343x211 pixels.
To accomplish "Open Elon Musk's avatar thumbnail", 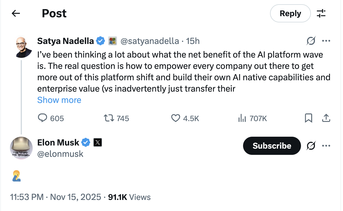I will pyautogui.click(x=22, y=148).
